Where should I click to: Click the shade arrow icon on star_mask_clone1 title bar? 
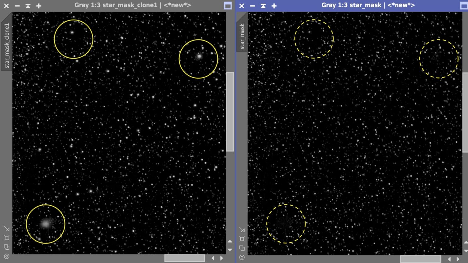click(x=28, y=6)
